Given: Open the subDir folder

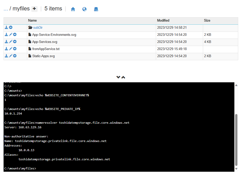Looking at the screenshot, I should click(38, 27).
